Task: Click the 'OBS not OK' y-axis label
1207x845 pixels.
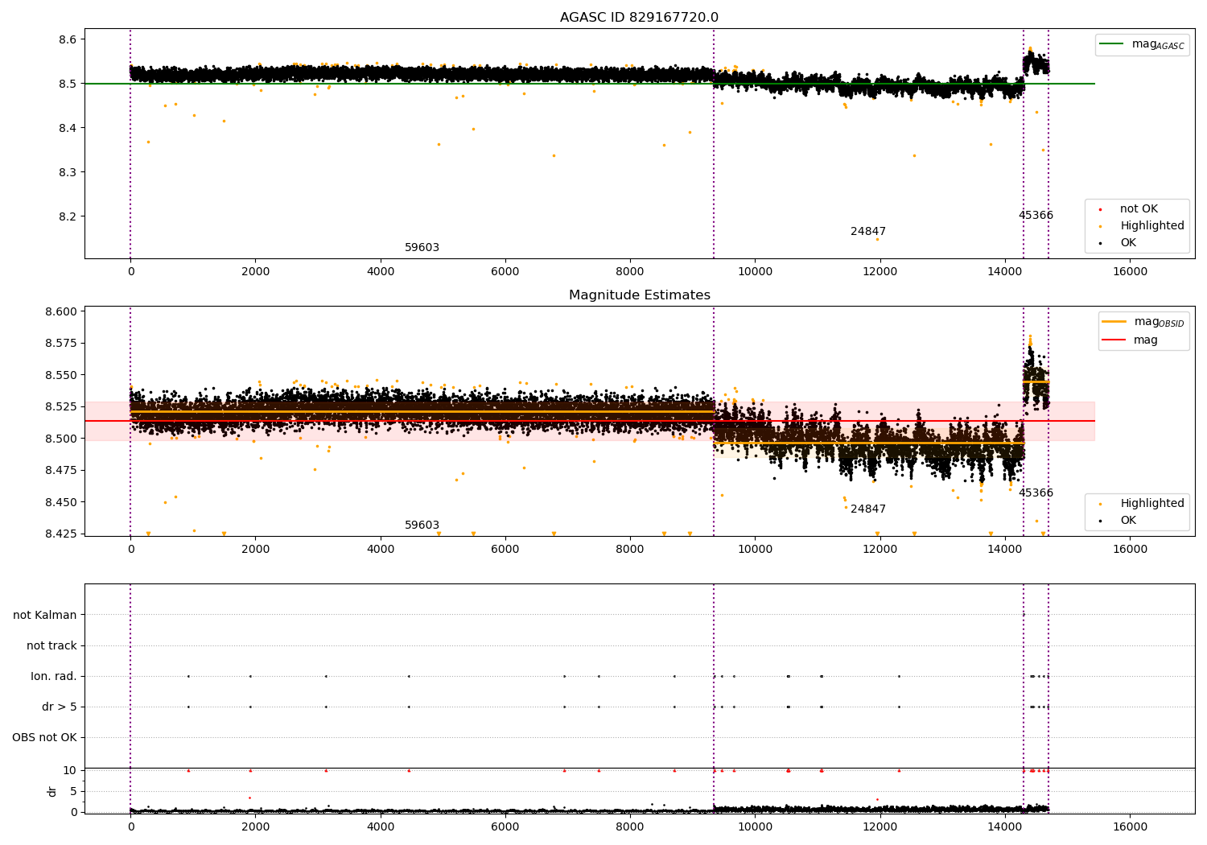Action: tap(44, 738)
